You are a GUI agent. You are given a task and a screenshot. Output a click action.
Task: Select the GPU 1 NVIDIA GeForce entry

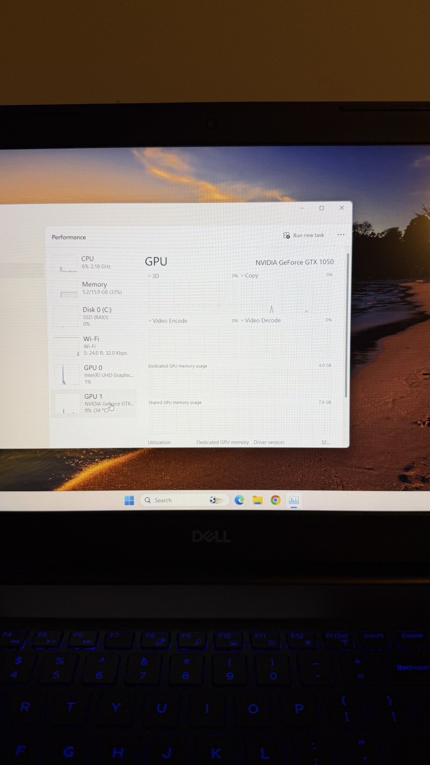click(x=95, y=403)
